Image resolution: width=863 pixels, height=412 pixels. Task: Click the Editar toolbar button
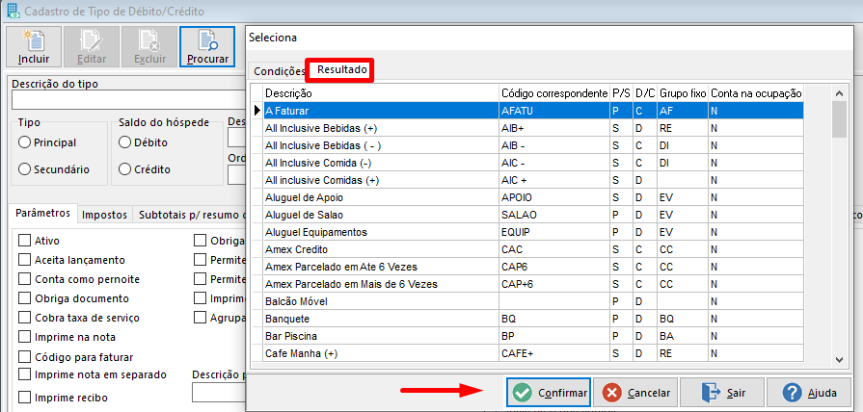[x=92, y=47]
